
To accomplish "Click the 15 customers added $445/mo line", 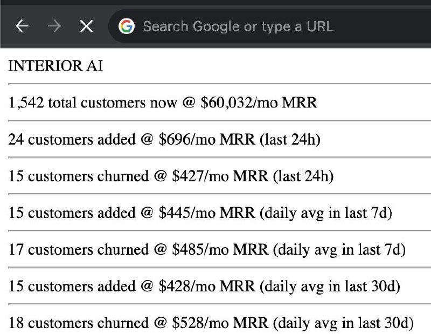I will click(x=200, y=213).
